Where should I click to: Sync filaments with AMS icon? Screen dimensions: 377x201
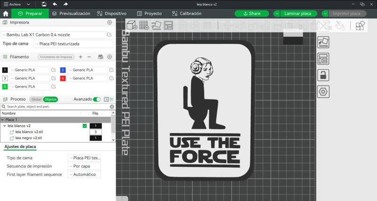click(100, 57)
